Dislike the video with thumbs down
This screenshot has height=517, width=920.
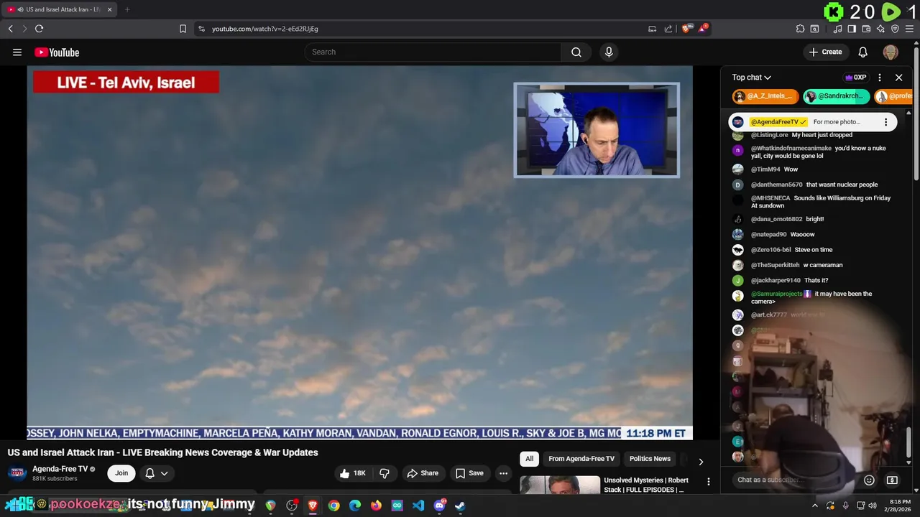(x=385, y=473)
